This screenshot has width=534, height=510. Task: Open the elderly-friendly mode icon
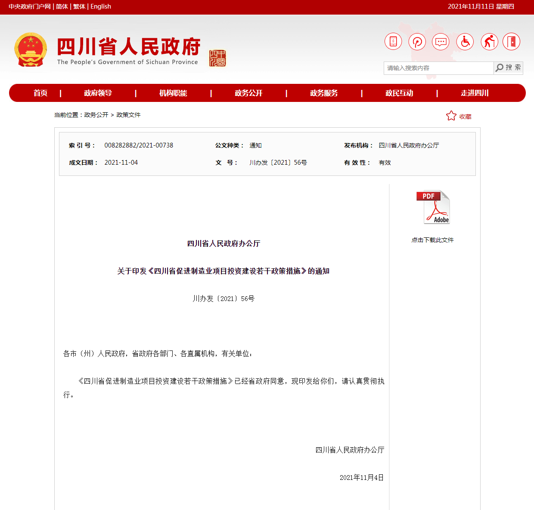[x=489, y=42]
